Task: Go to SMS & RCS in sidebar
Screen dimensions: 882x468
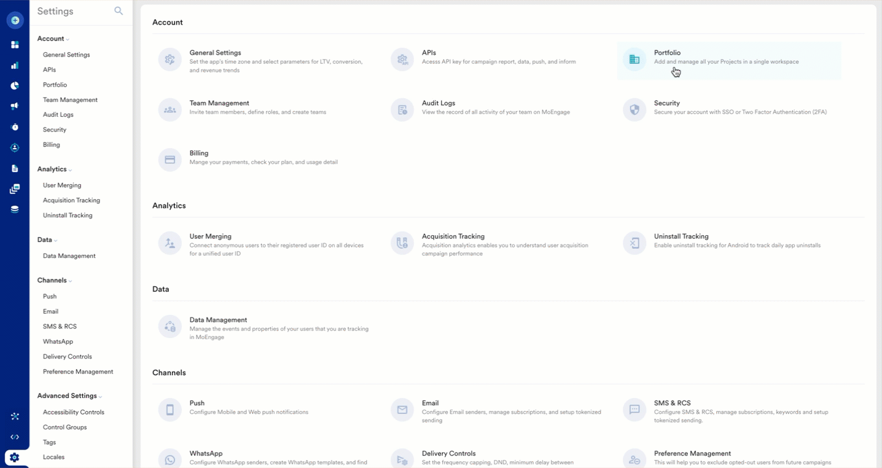Action: point(60,326)
